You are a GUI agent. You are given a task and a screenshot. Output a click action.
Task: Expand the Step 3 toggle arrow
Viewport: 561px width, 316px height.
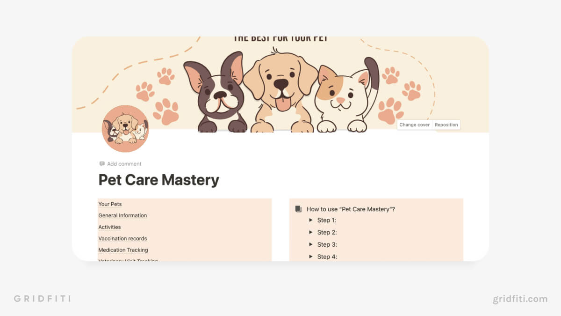click(x=310, y=244)
